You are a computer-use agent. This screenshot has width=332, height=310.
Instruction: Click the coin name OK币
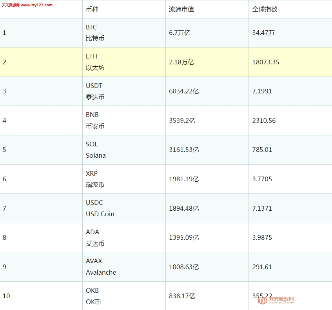pyautogui.click(x=93, y=302)
